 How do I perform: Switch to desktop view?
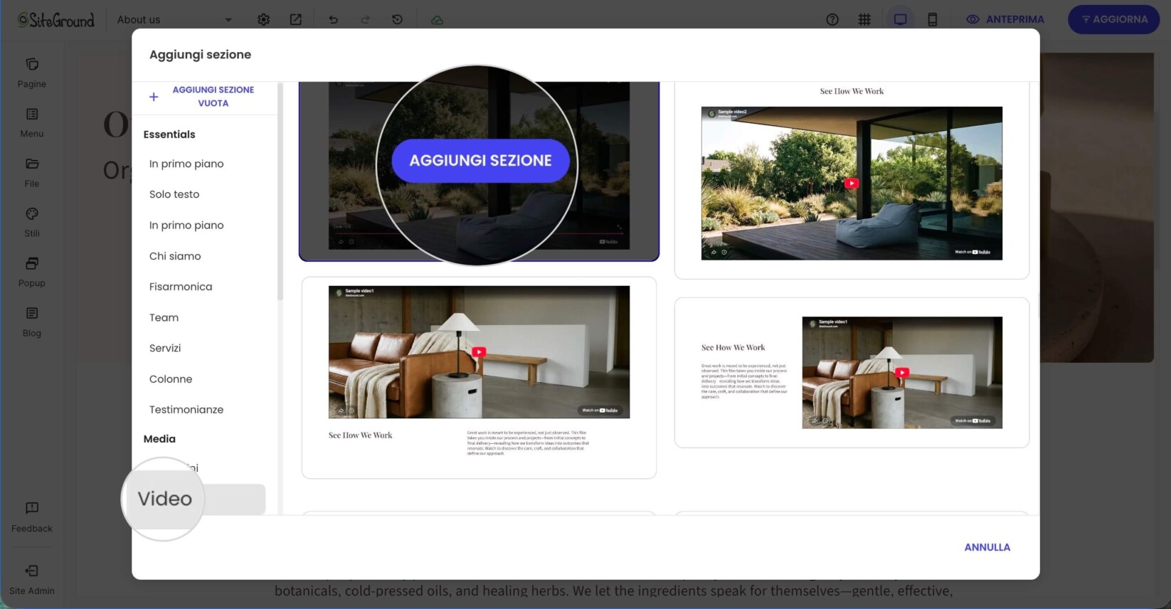pyautogui.click(x=900, y=20)
